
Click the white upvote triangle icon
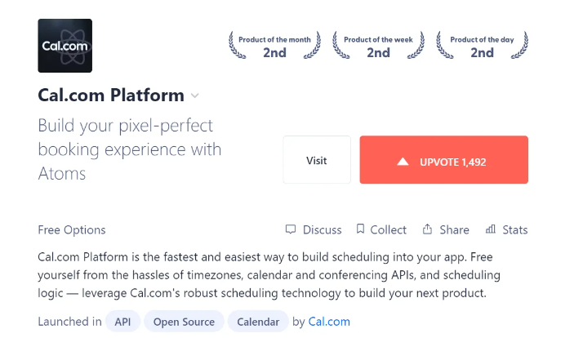403,162
